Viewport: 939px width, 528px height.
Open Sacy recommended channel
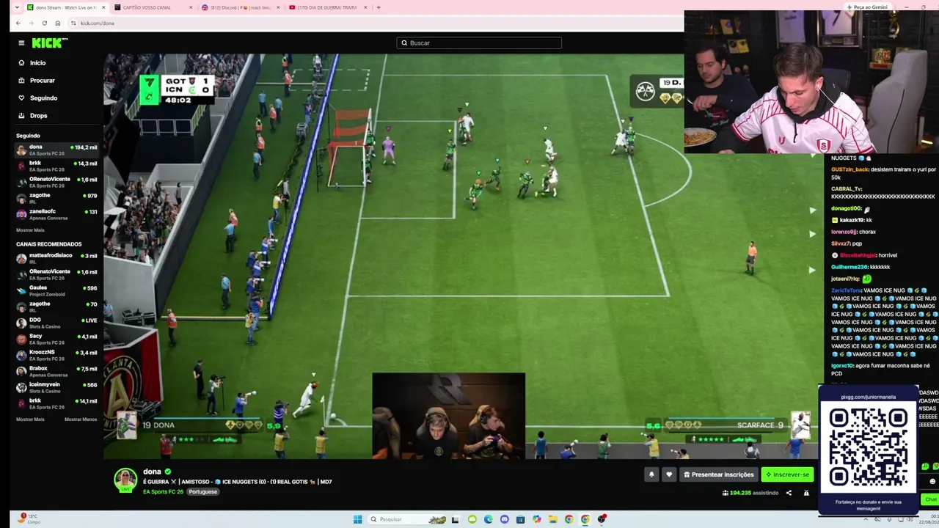(x=57, y=339)
